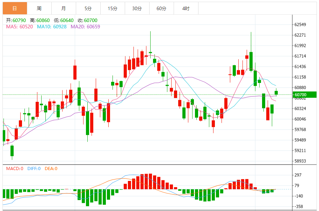Click the 60880 price axis label
The image size is (319, 211).
coord(300,87)
